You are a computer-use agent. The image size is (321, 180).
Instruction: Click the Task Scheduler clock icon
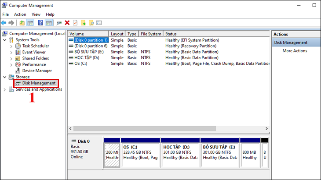pyautogui.click(x=18, y=46)
